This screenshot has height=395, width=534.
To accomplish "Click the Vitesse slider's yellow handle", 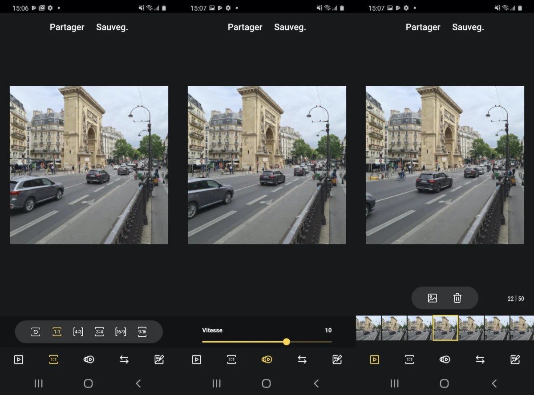I will (x=287, y=342).
